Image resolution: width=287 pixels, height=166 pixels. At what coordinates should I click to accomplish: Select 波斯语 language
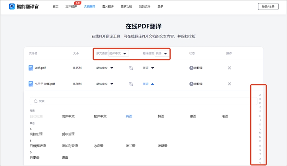tap(163, 146)
